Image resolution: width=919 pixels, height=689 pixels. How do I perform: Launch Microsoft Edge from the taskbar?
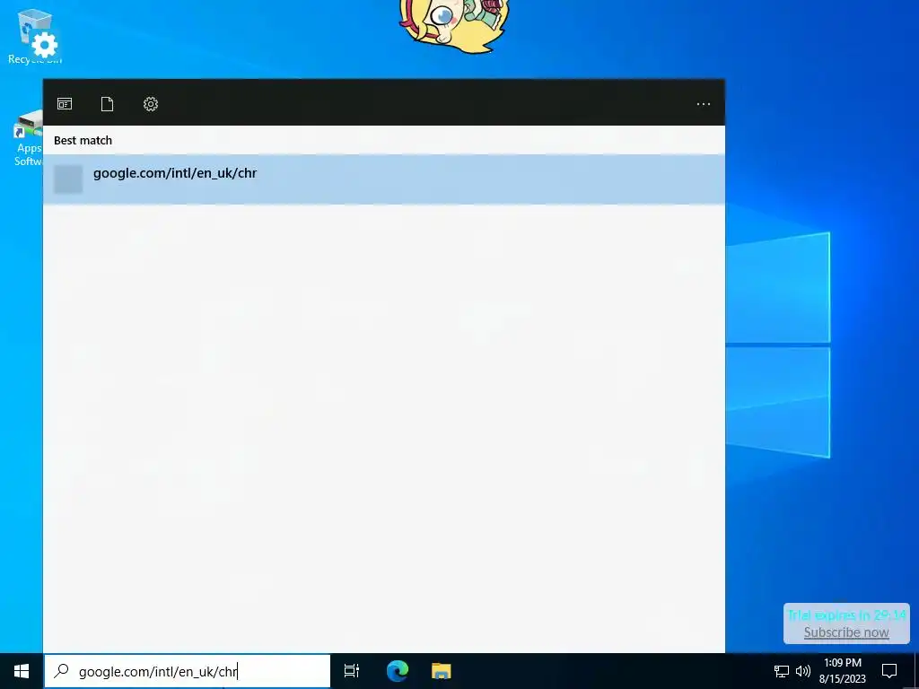point(398,671)
